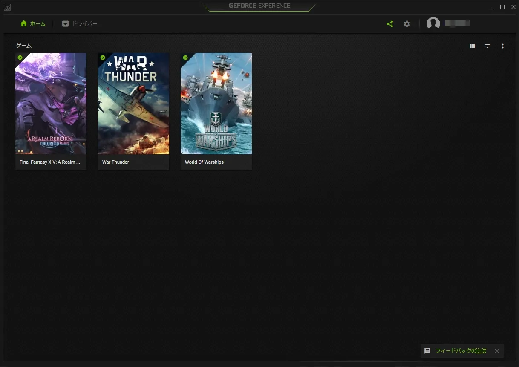519x367 pixels.
Task: Switch games to details view icon
Action: click(472, 46)
